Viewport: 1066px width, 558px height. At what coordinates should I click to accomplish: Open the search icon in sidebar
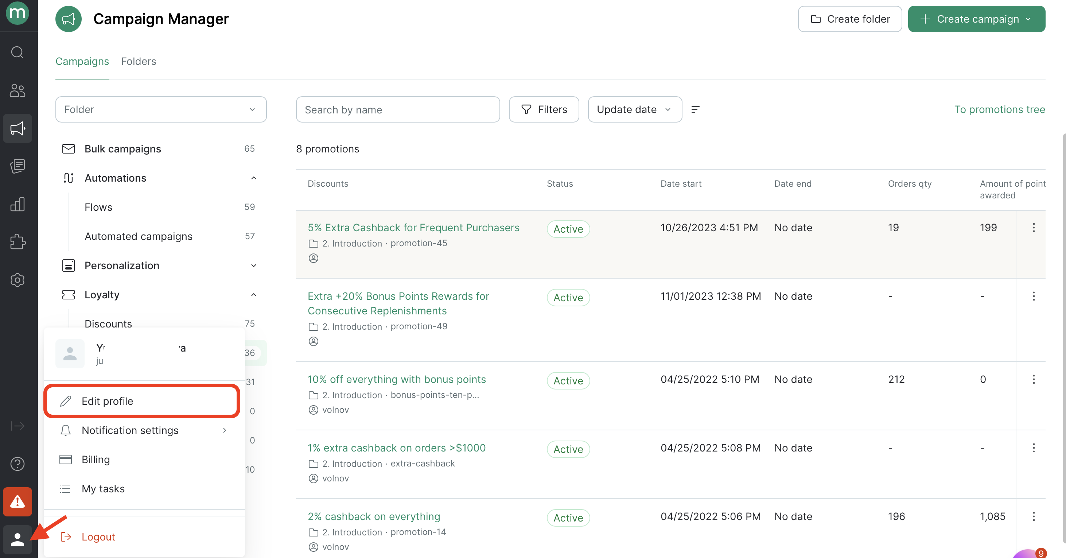click(17, 52)
